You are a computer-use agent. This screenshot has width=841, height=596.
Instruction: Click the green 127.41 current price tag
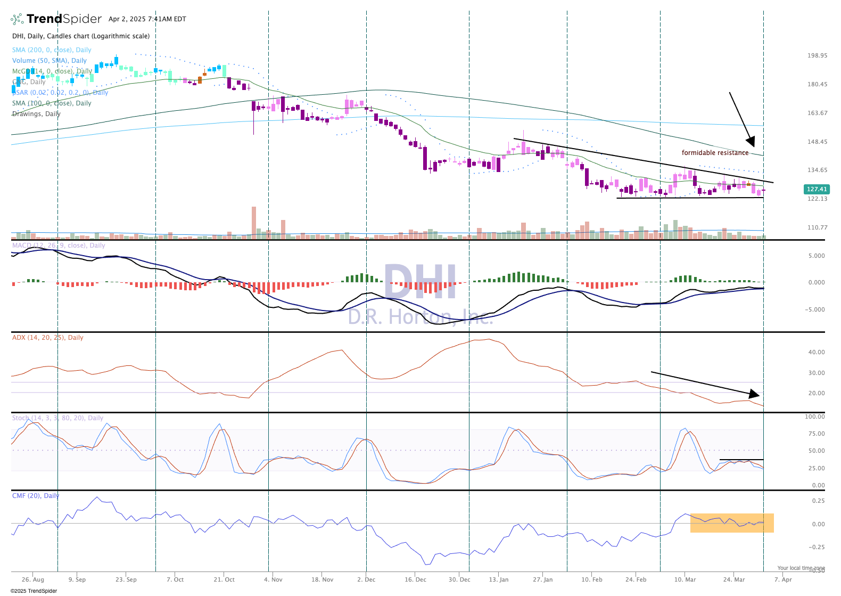coord(817,189)
